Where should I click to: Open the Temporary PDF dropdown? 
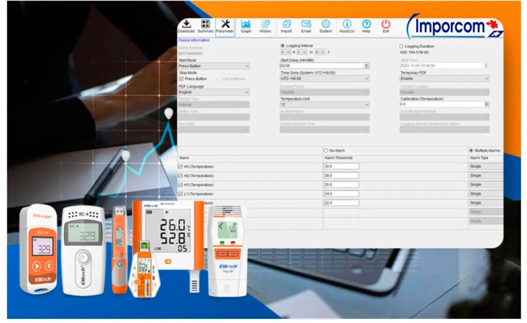pos(444,78)
